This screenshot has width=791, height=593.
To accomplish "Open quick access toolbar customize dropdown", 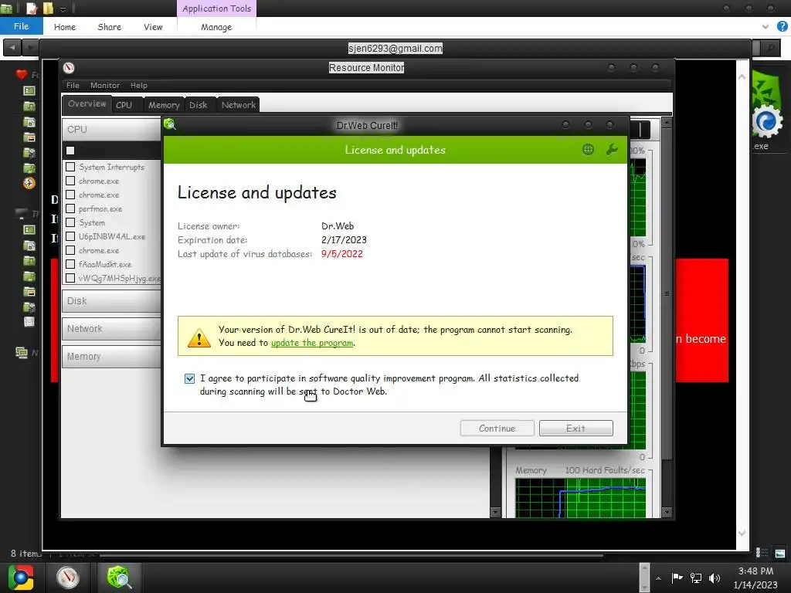I will point(63,9).
